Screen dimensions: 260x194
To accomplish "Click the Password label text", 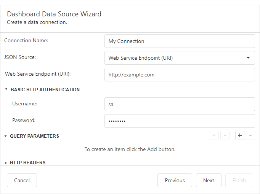I will pos(24,120).
